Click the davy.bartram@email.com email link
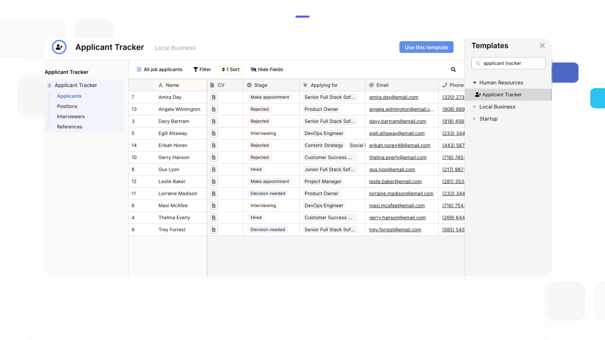 click(397, 121)
